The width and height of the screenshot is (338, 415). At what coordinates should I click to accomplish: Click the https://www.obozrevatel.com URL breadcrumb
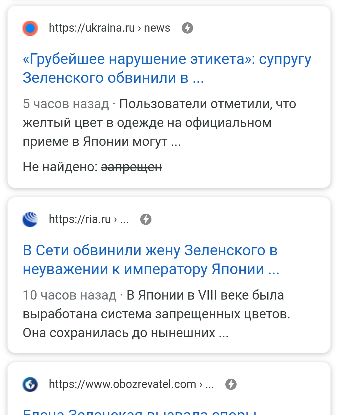(x=122, y=384)
